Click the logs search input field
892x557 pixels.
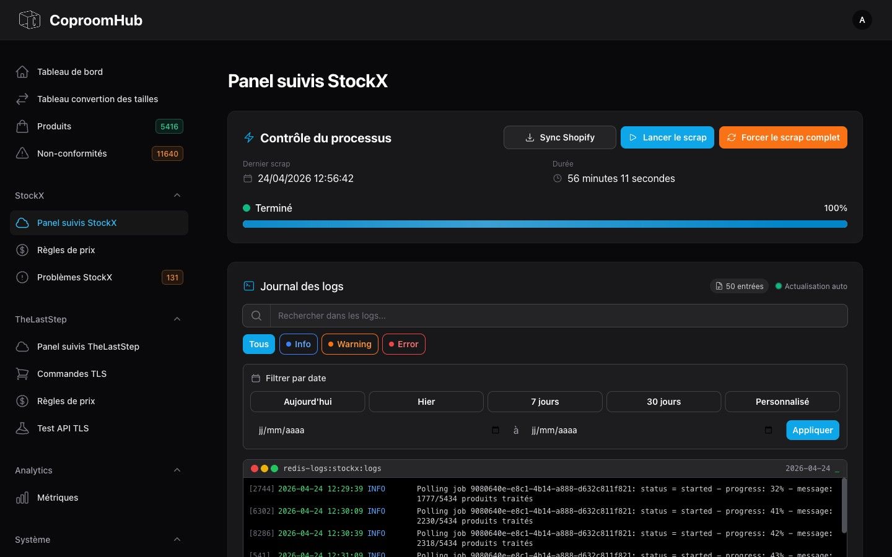tap(545, 316)
